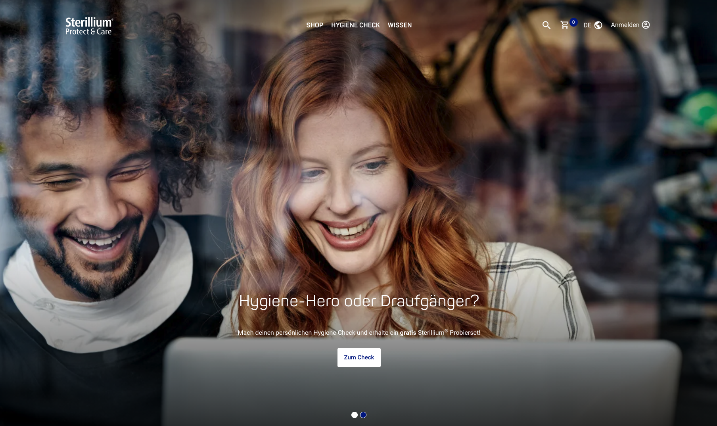
Task: Go to HYGIENE CHECK menu item
Action: [355, 25]
